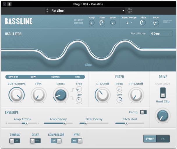The image size is (177, 149).
Task: Click the Level knob
Action: [156, 23]
